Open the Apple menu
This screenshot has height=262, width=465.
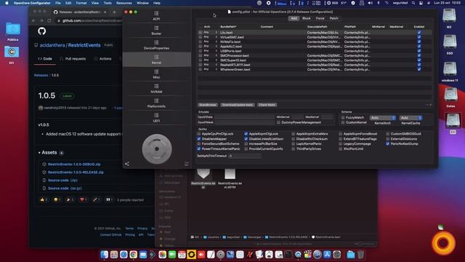(x=7, y=3)
